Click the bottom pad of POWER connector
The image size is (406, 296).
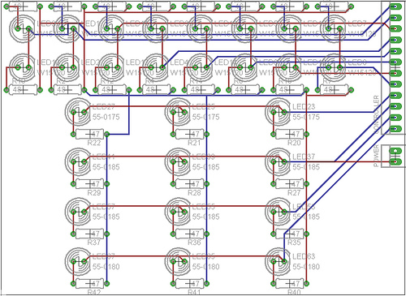pyautogui.click(x=395, y=162)
